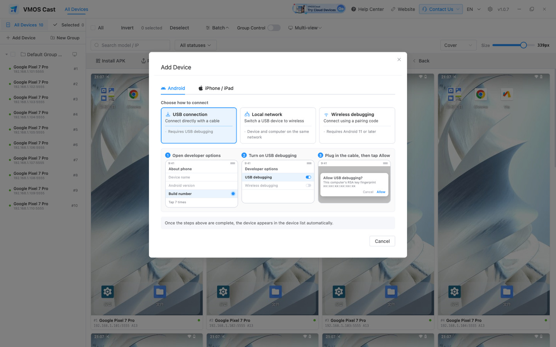Viewport: 556px width, 347px height.
Task: Click the Website link icon
Action: tap(393, 9)
